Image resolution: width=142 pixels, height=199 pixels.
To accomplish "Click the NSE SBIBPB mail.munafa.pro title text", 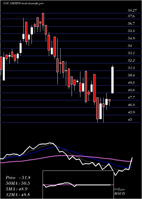I will tap(23, 3).
